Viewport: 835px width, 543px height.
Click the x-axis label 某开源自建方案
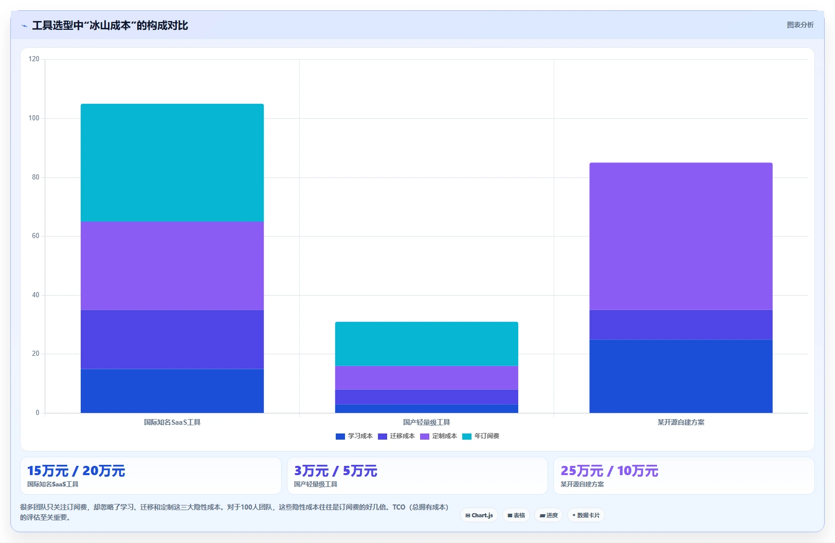click(x=681, y=422)
